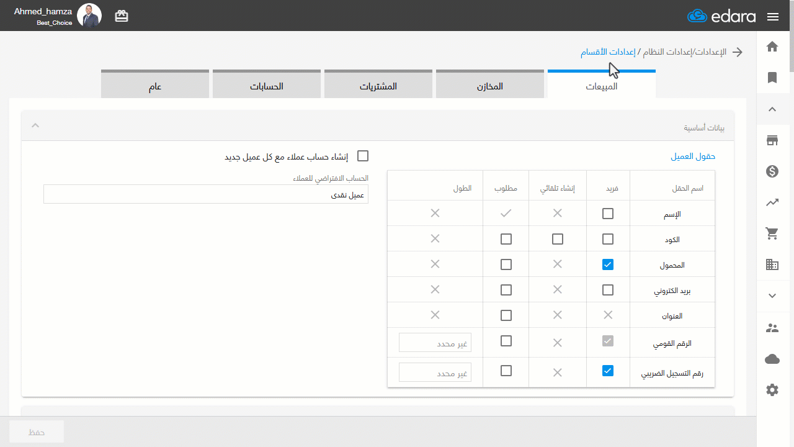
Task: Open the store sidebar icon
Action: pyautogui.click(x=772, y=140)
